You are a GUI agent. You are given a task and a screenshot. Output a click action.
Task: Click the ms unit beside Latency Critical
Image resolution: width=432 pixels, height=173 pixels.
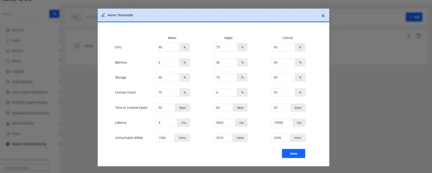tap(299, 122)
